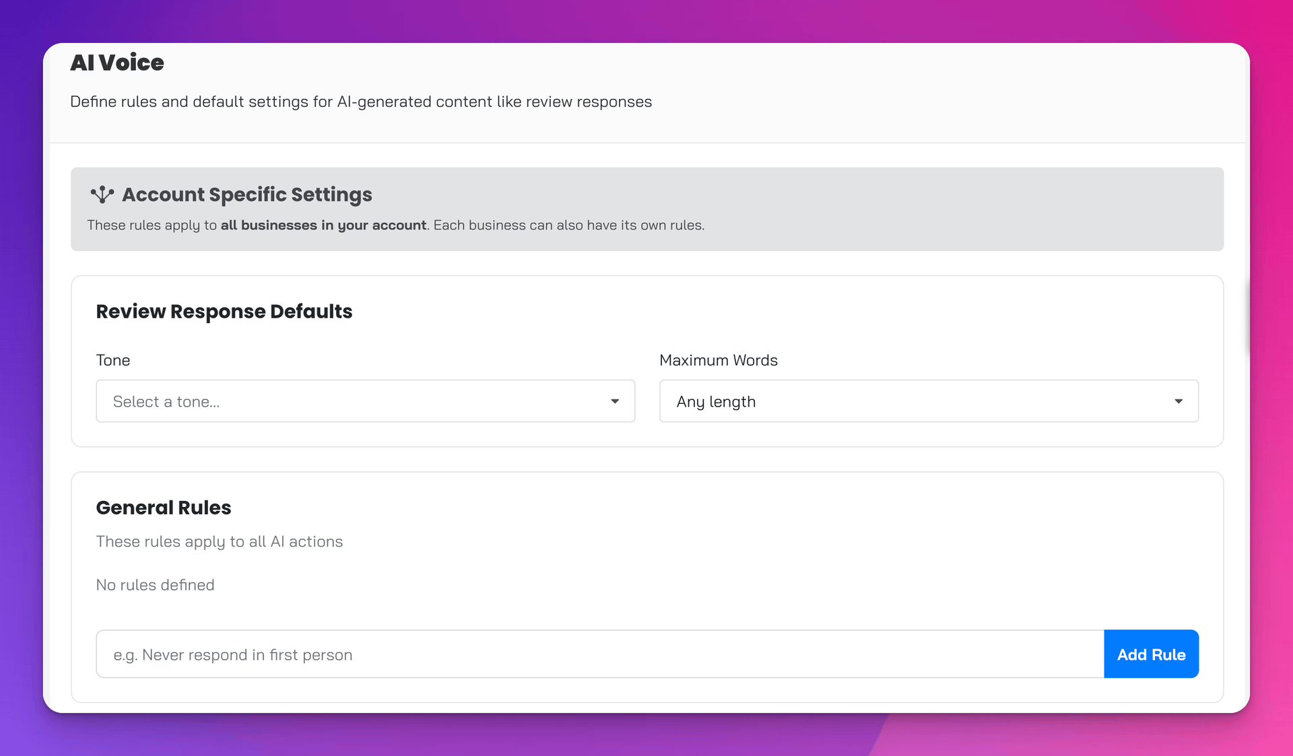Image resolution: width=1293 pixels, height=756 pixels.
Task: Click the Maximum Words field label
Action: coord(718,360)
